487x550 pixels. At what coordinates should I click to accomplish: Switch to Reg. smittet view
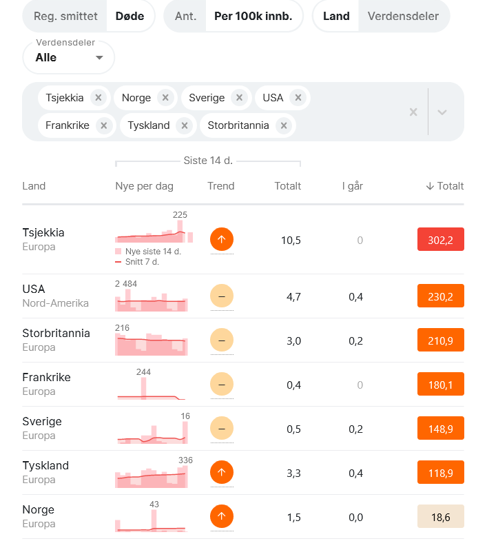[x=65, y=16]
